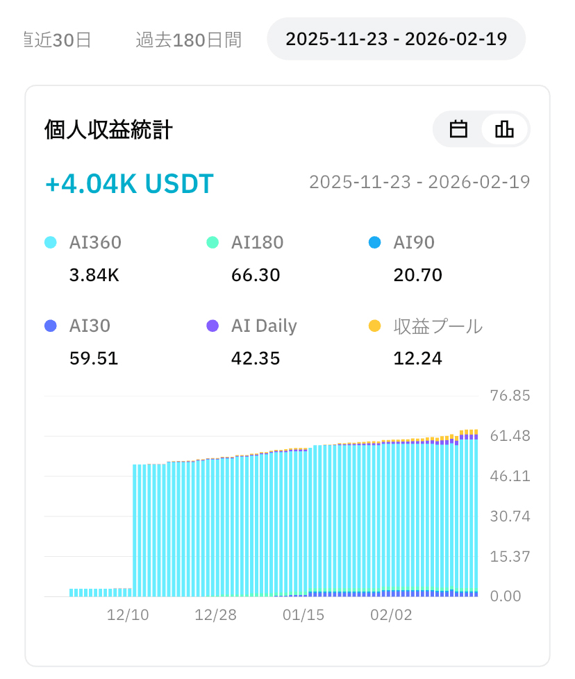The width and height of the screenshot is (575, 679).
Task: Click the first short bar at chart's left
Action: coord(72,592)
